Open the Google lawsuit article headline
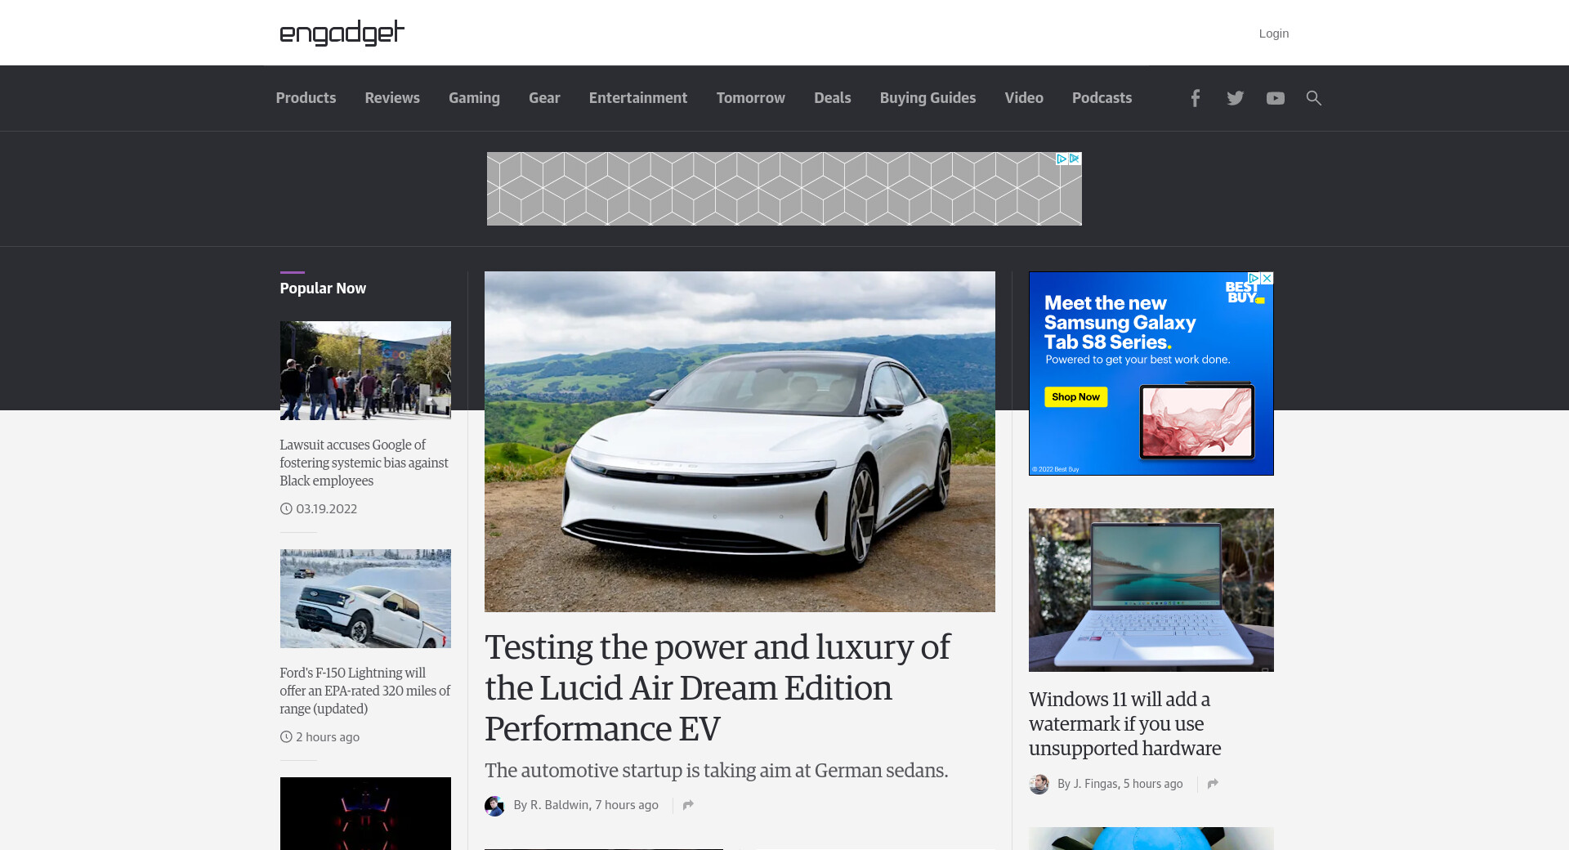 tap(364, 463)
